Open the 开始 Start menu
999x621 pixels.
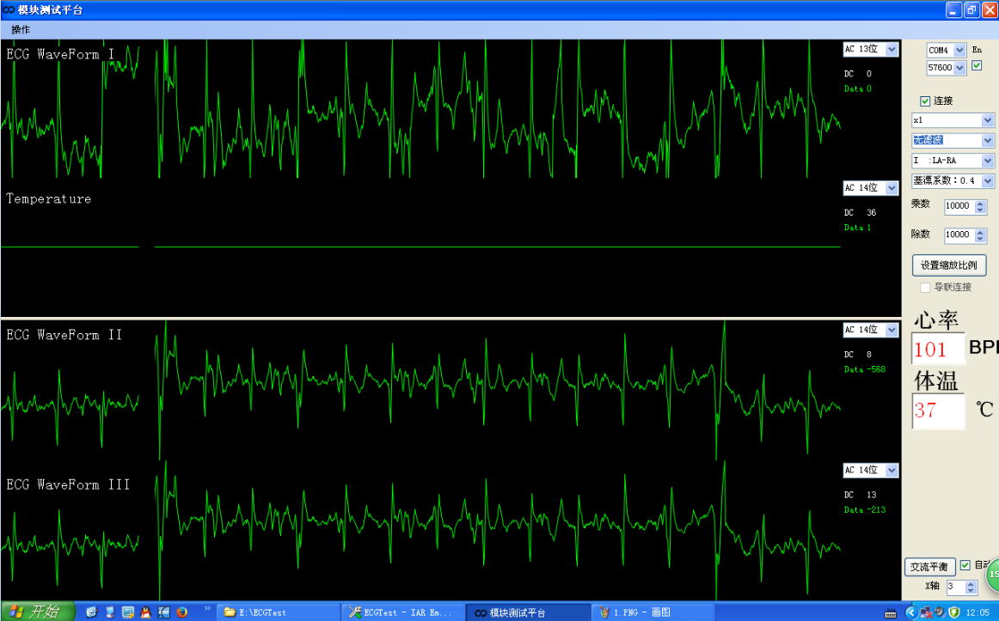pos(37,612)
